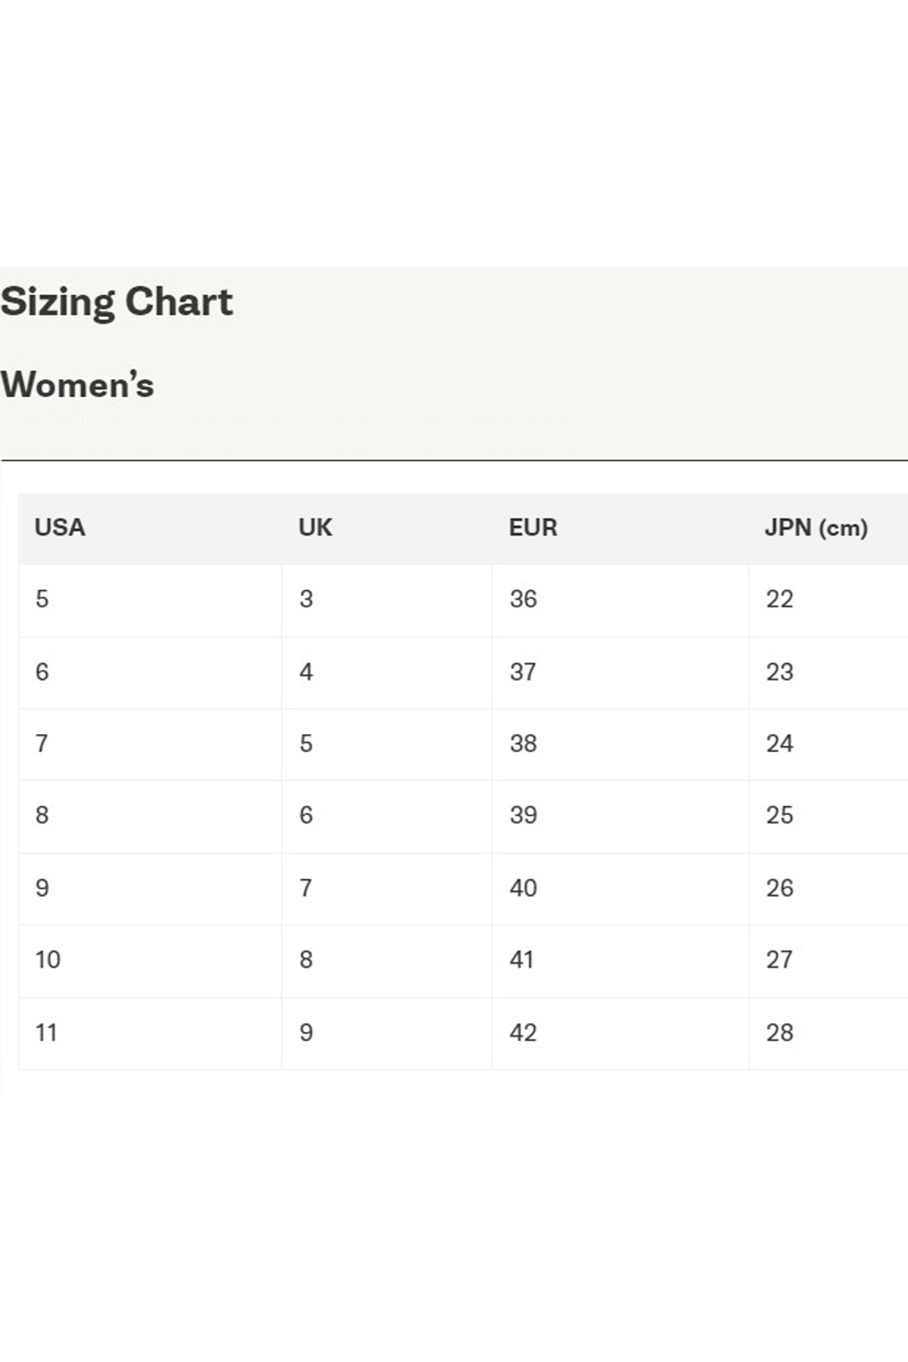Click JPN size 24 cell
The image size is (908, 1362).
(x=779, y=744)
